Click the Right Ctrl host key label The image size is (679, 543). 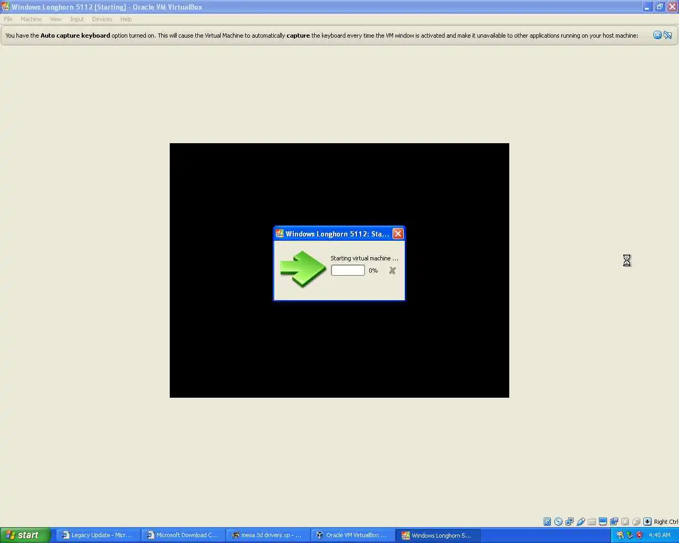point(666,522)
